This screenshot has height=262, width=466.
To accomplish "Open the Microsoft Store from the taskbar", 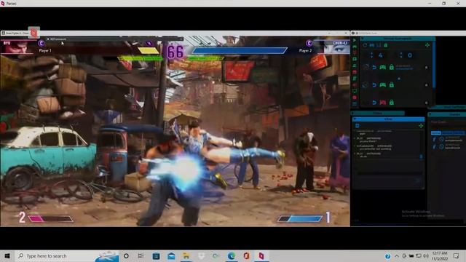I will (156, 255).
